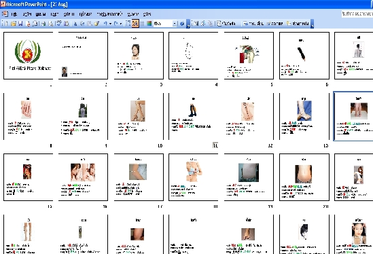Viewport: 373px width, 254px height.
Task: Open Print Preview from the toolbar
Action: [x=51, y=23]
